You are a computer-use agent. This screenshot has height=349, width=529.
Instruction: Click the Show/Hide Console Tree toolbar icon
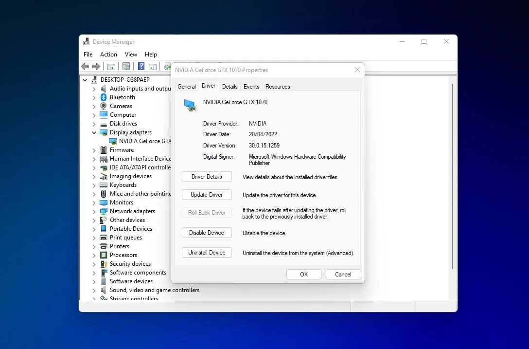(111, 66)
